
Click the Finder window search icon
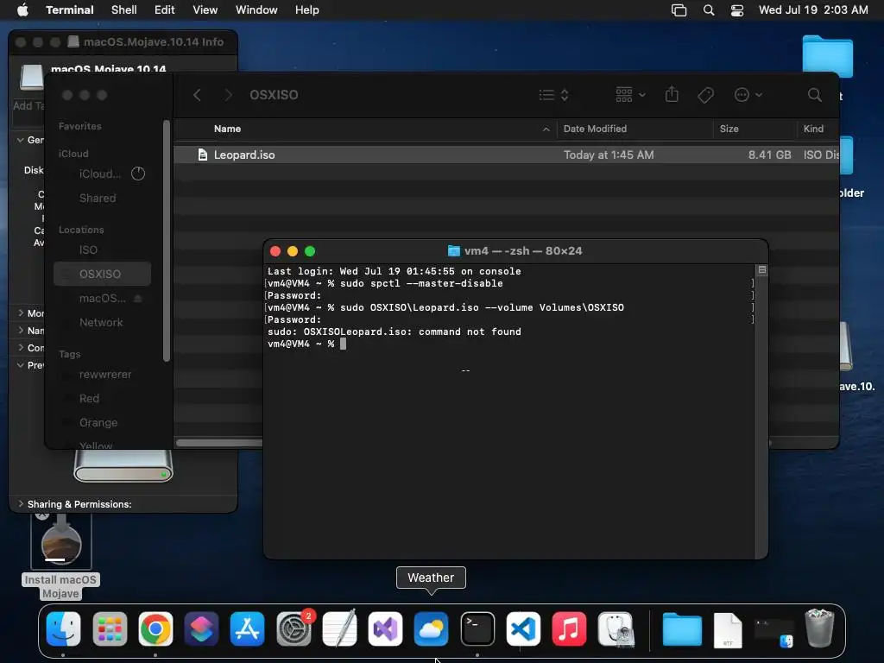[815, 95]
